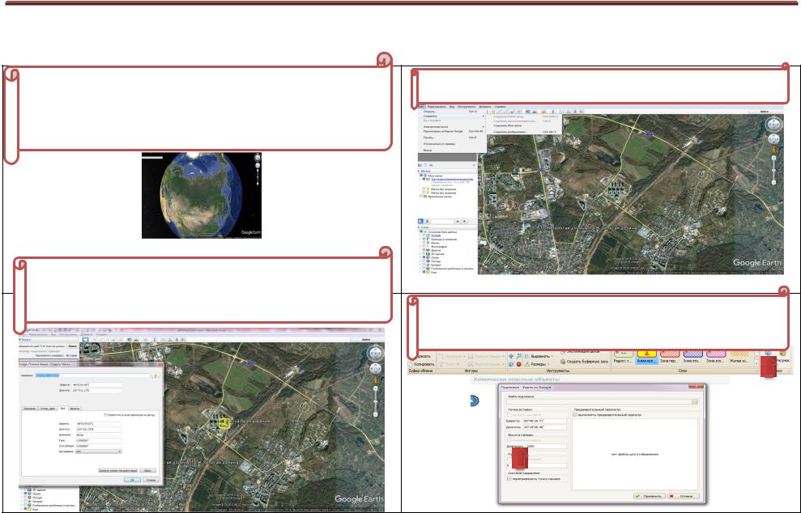Collapse the Places panel header

448,171
